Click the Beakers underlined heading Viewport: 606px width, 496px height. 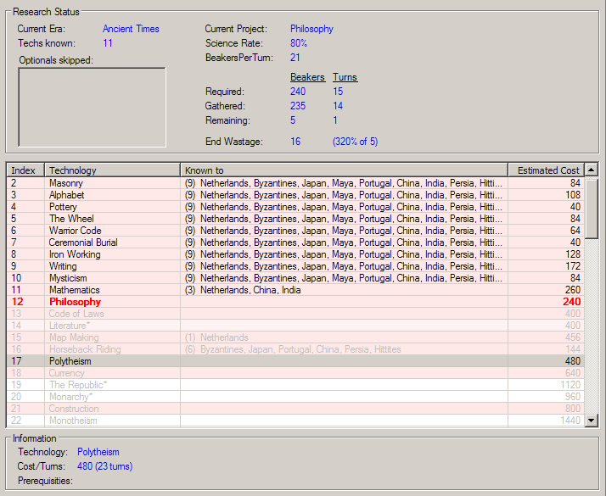pos(307,77)
